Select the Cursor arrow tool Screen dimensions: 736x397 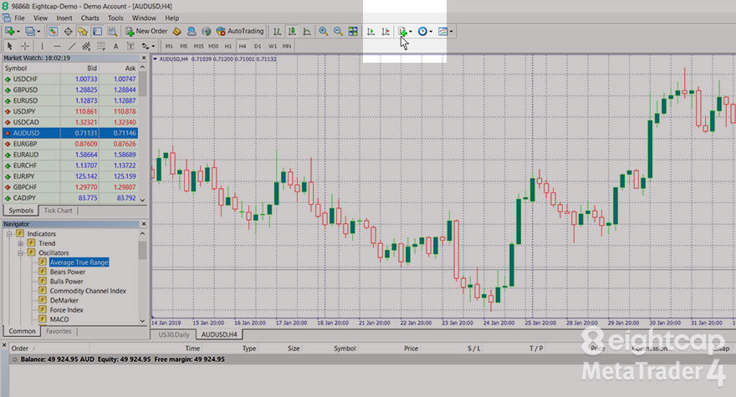point(10,46)
